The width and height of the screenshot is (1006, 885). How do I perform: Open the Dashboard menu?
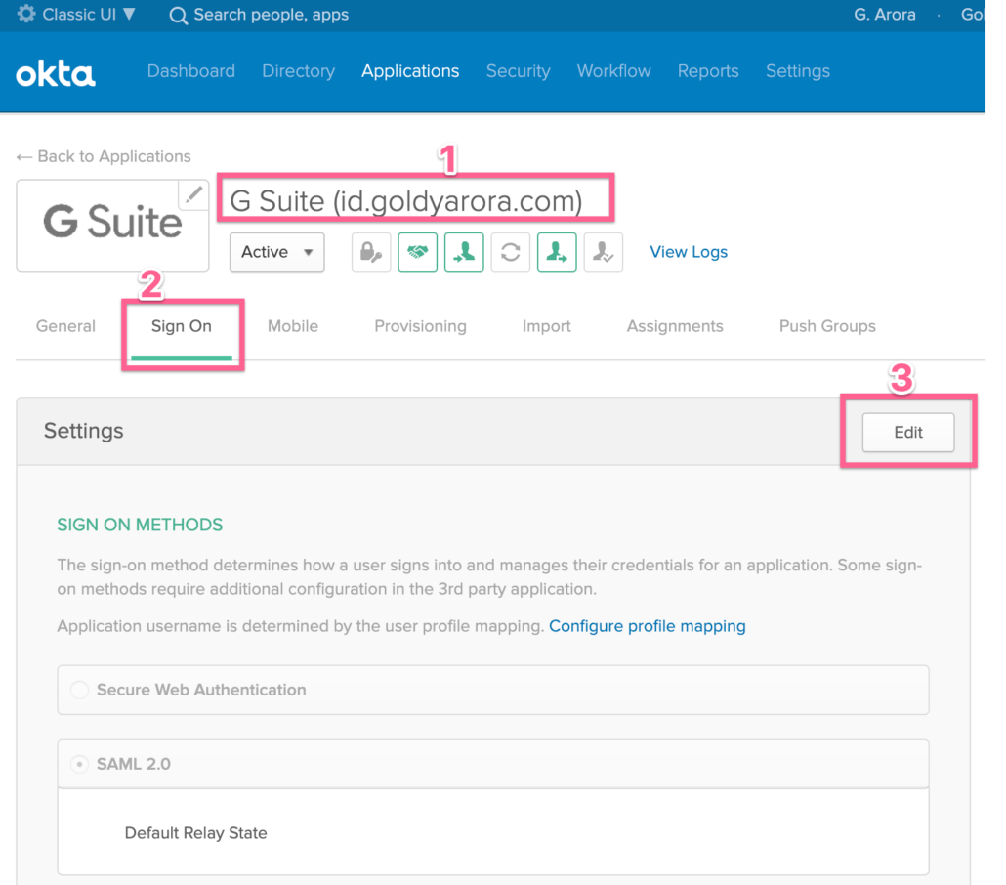tap(191, 71)
